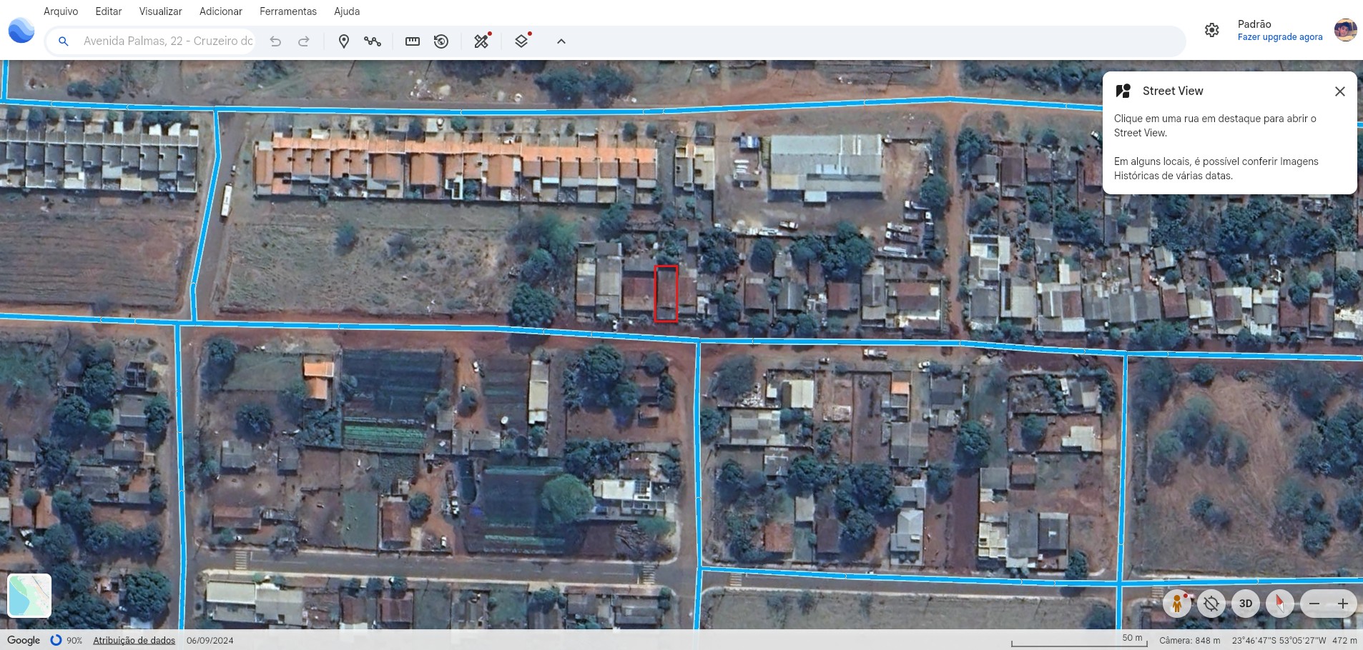Open the historical imagery clock tool
1363x650 pixels.
441,41
